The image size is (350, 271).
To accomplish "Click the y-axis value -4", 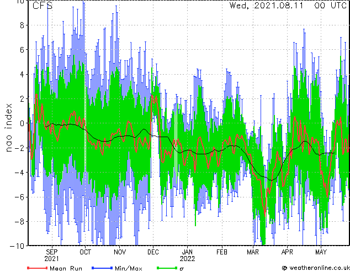I will coord(19,173).
